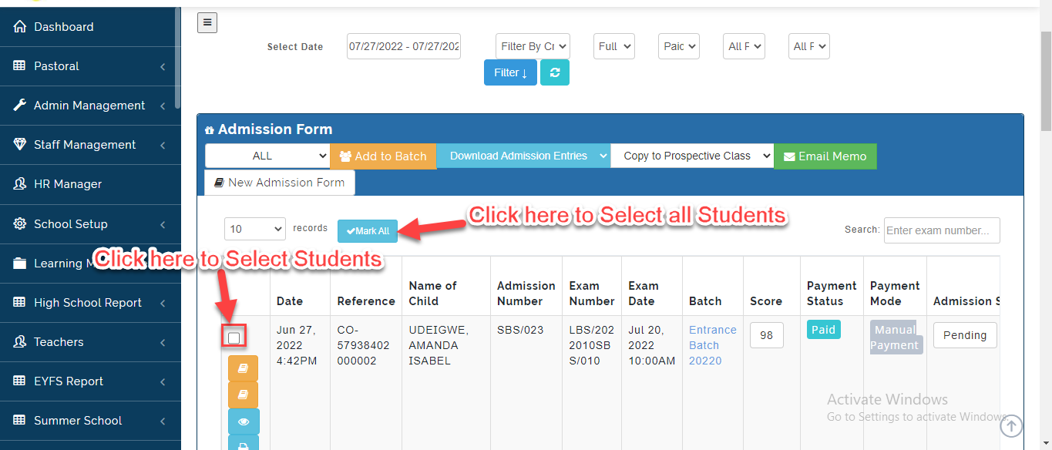The width and height of the screenshot is (1052, 450).
Task: Click the exam number Search box
Action: pyautogui.click(x=942, y=230)
